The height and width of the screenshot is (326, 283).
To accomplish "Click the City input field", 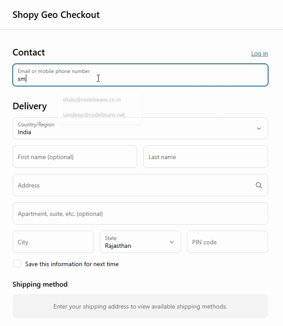I will coord(53,242).
